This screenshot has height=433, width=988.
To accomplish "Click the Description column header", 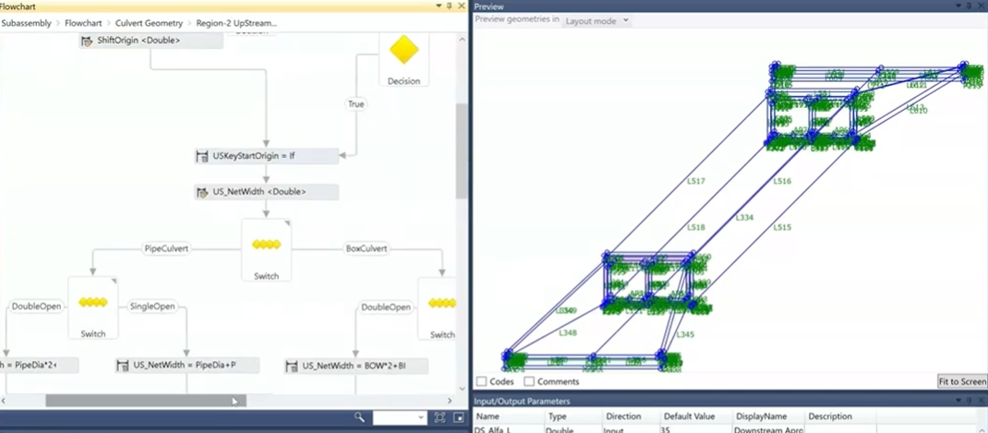I will coord(830,416).
